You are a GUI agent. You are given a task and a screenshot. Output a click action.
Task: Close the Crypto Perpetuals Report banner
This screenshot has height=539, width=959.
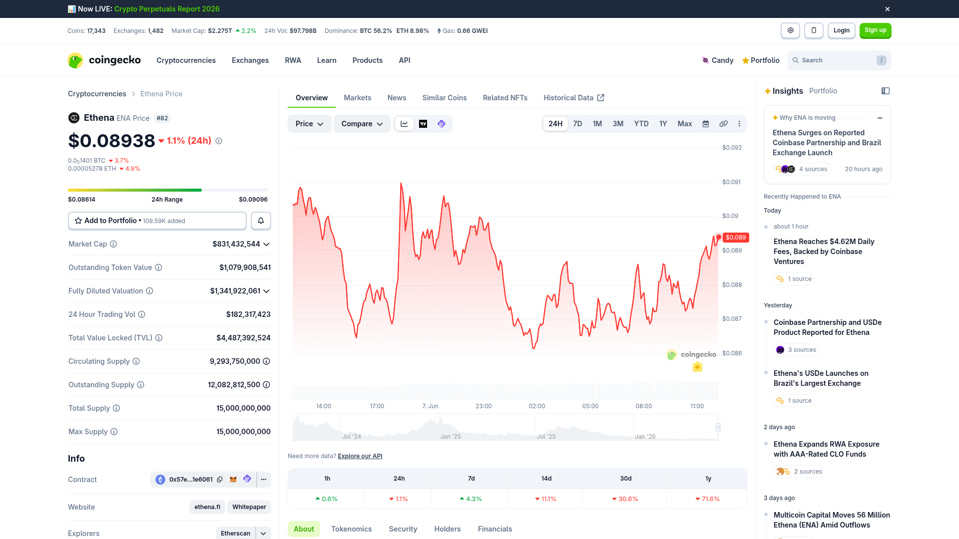[x=887, y=9]
